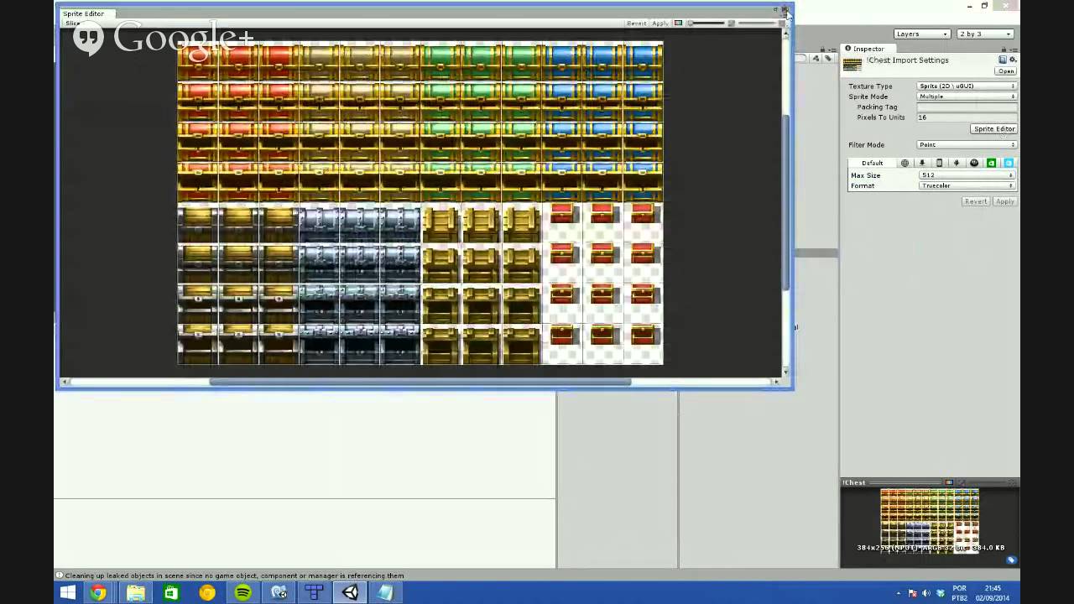
Task: Open the Inspector settings gear menu
Action: (1013, 60)
